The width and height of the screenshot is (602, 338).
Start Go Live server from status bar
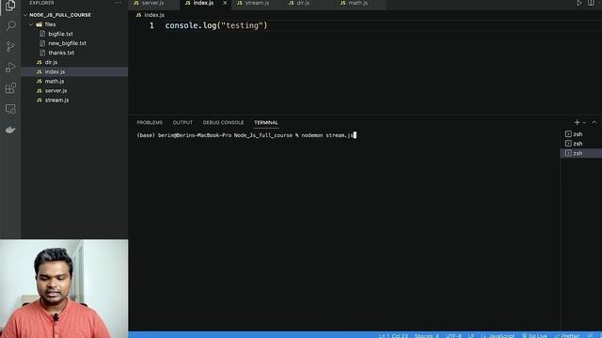point(534,336)
